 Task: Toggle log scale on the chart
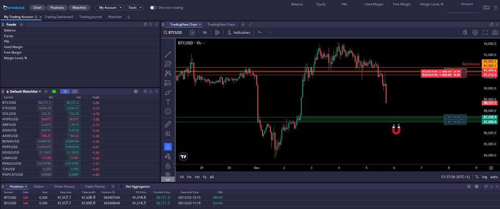click(x=485, y=177)
